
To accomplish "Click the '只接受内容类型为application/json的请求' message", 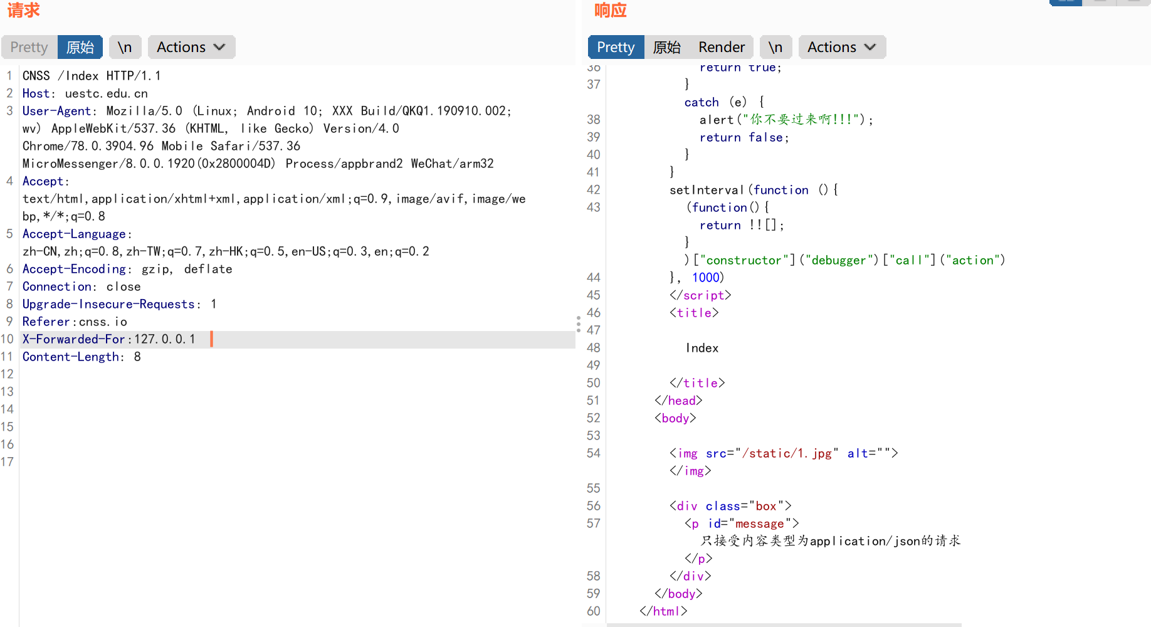I will click(831, 541).
